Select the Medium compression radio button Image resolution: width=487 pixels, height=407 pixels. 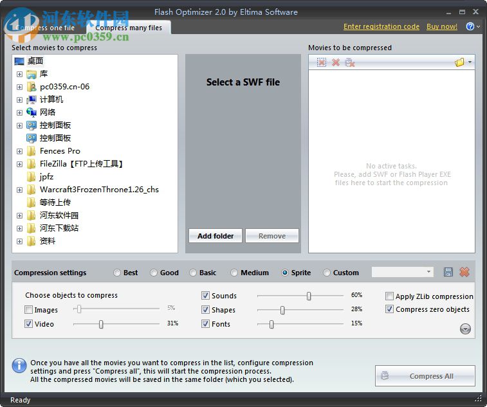pyautogui.click(x=234, y=273)
